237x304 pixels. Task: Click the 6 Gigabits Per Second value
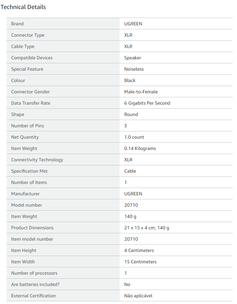pos(147,103)
